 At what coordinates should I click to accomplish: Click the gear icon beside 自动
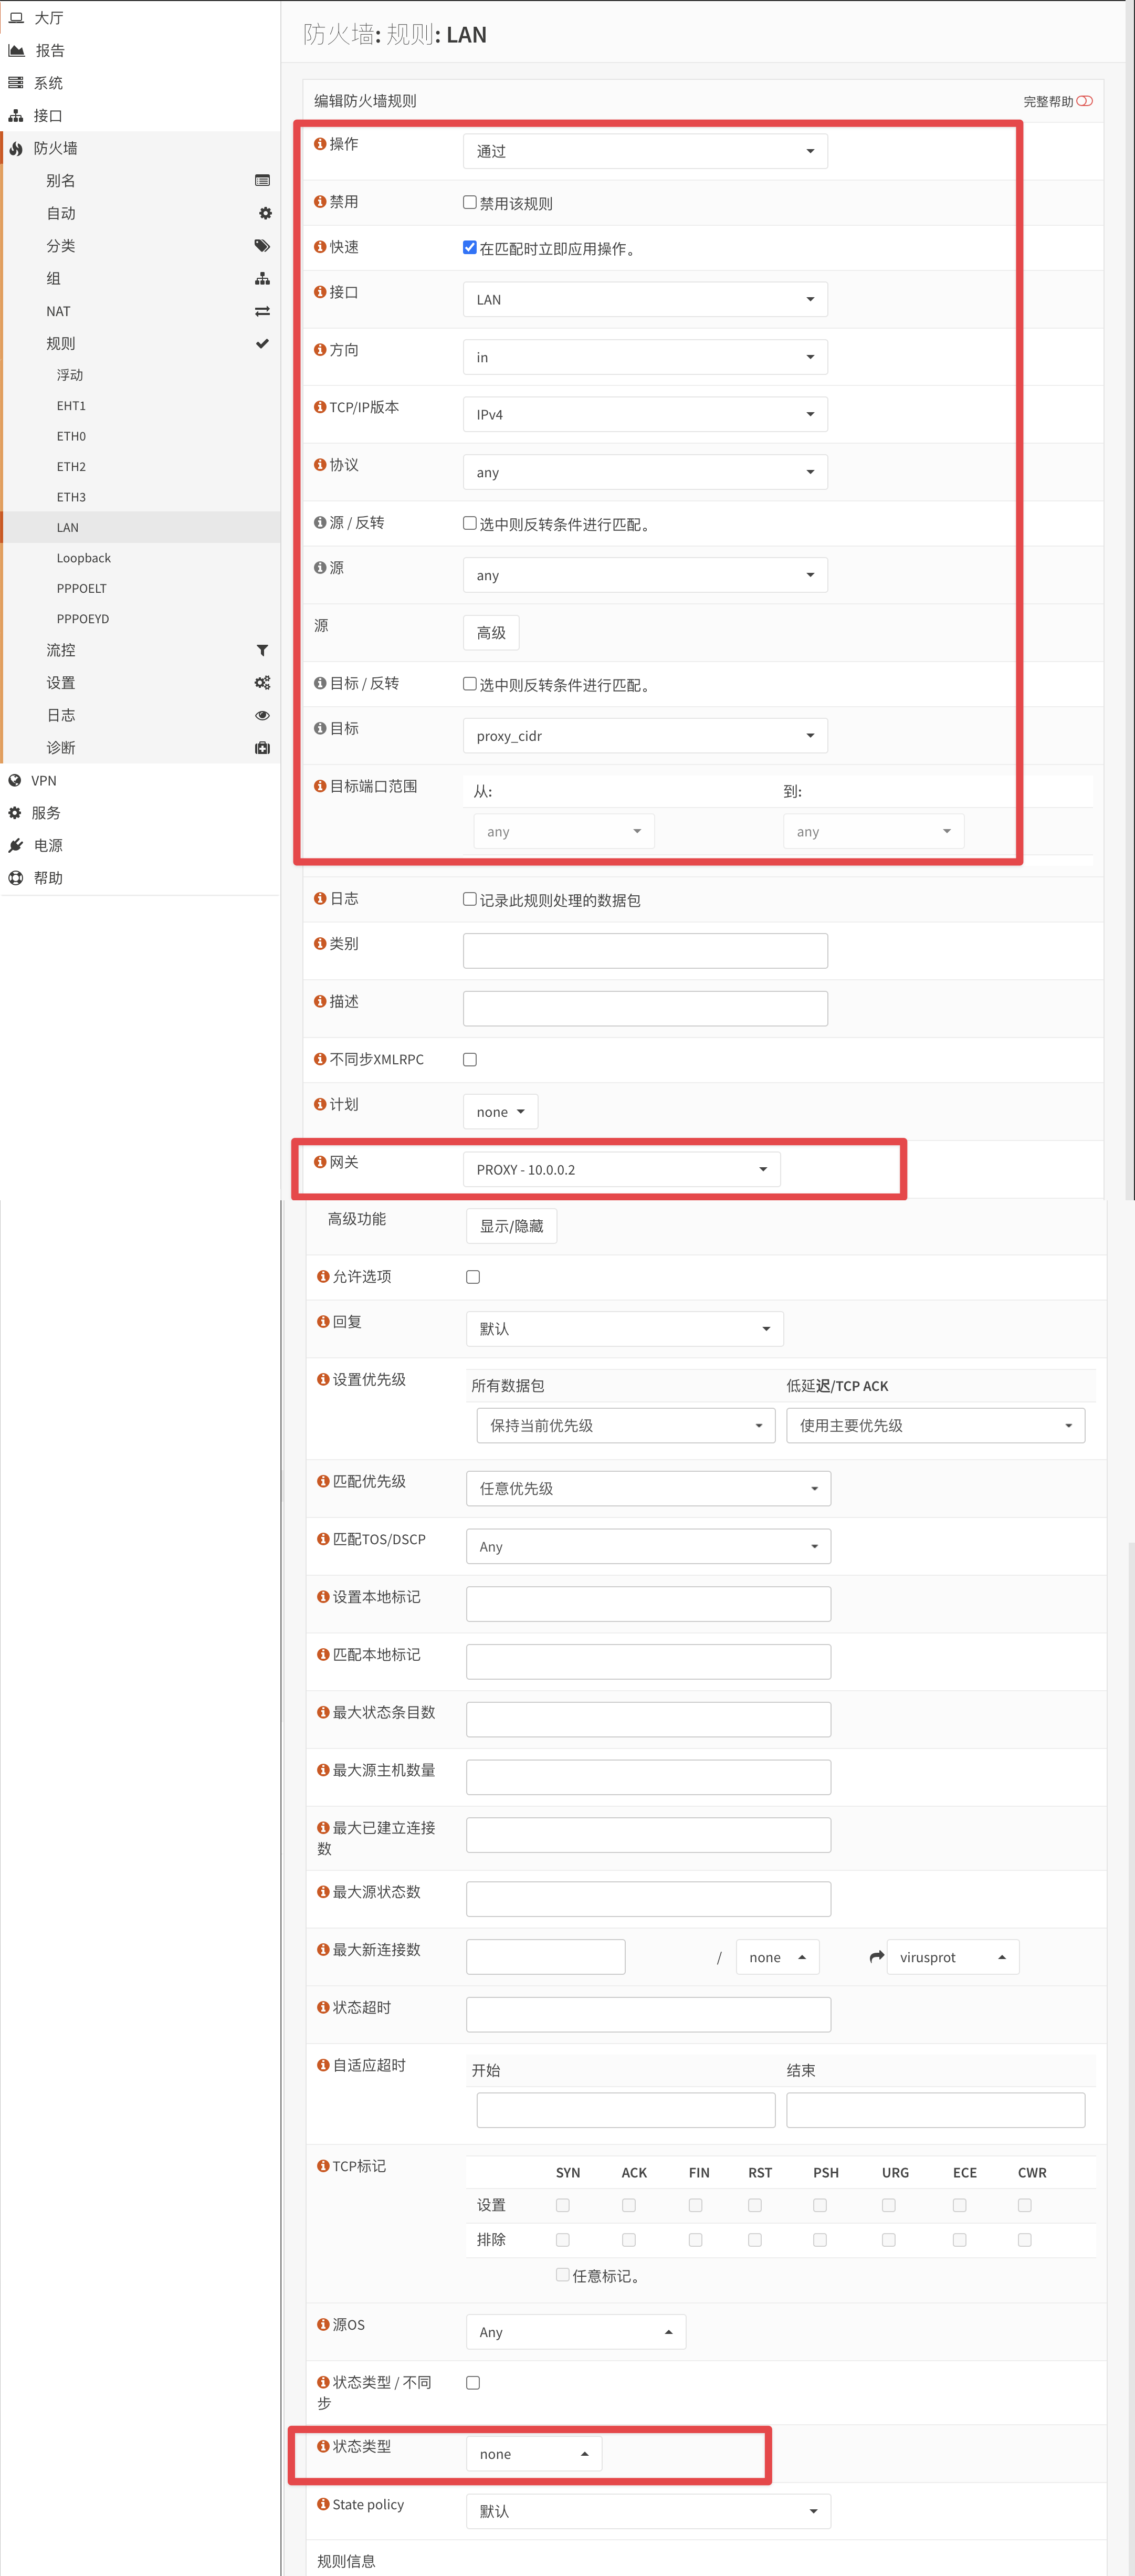click(265, 213)
